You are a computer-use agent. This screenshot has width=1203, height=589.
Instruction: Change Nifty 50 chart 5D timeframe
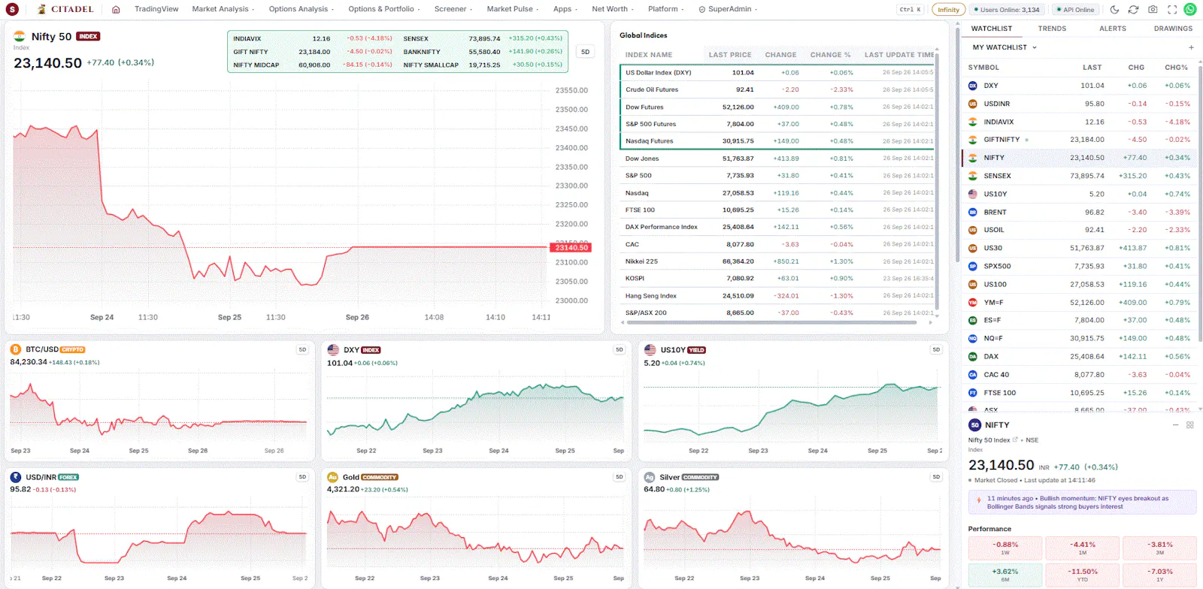[586, 52]
